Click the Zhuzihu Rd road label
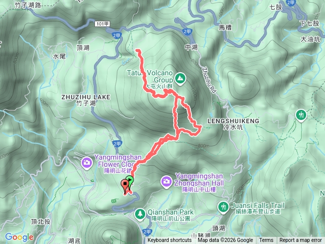 [x=209, y=80]
